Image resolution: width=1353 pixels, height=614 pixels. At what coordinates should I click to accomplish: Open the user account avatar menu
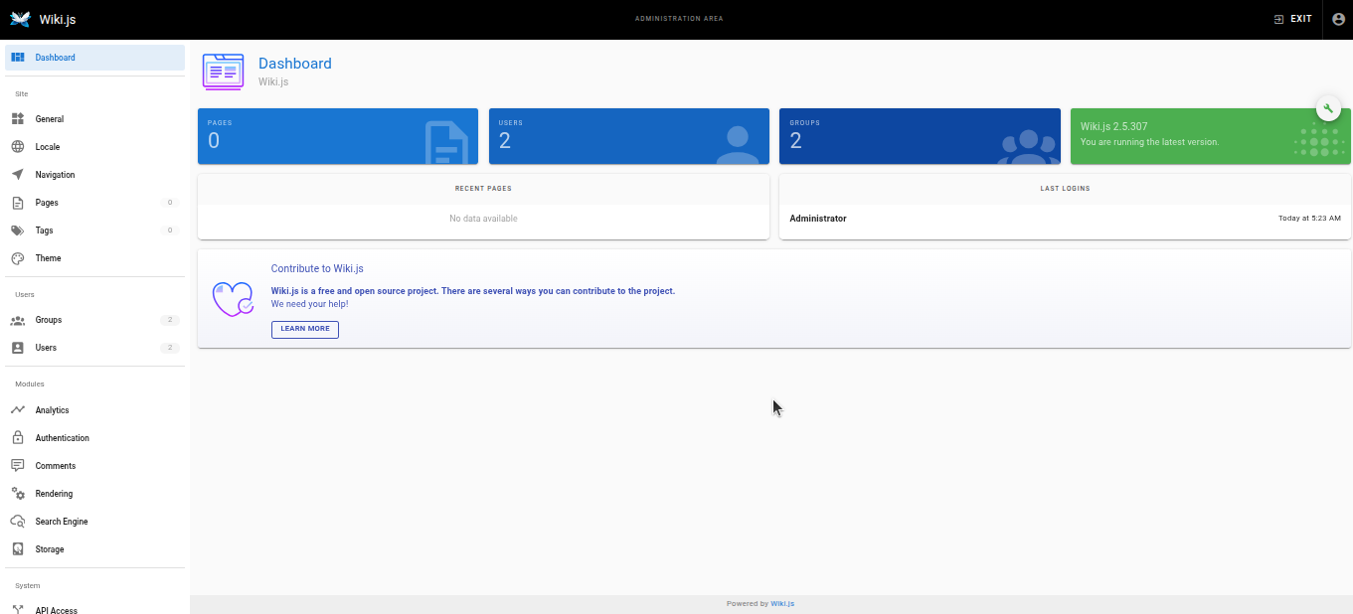point(1338,19)
